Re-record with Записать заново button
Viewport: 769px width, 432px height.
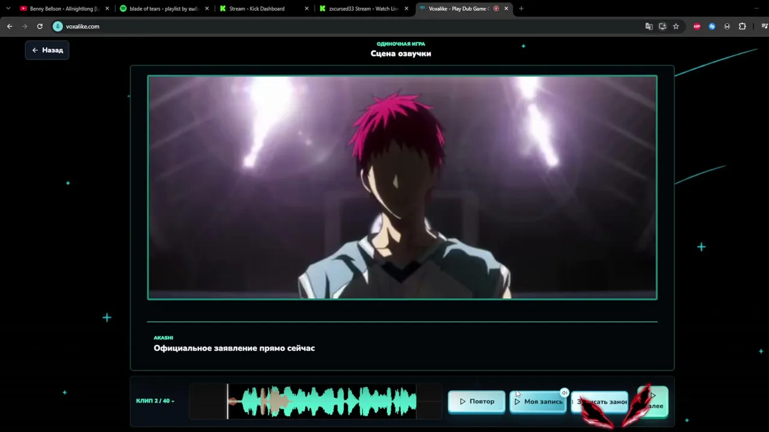[x=600, y=402]
